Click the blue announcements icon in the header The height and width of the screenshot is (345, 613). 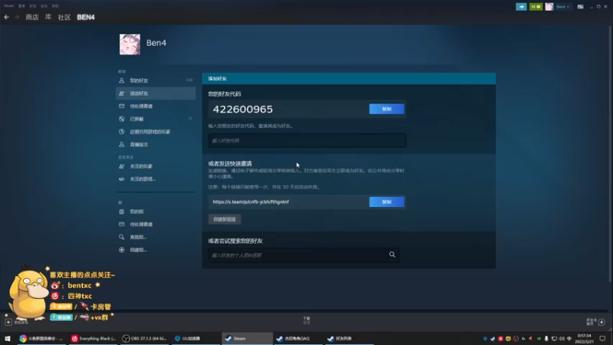[x=521, y=7]
